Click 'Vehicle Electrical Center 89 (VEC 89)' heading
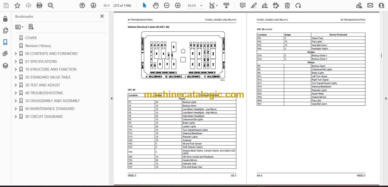 click(x=148, y=27)
